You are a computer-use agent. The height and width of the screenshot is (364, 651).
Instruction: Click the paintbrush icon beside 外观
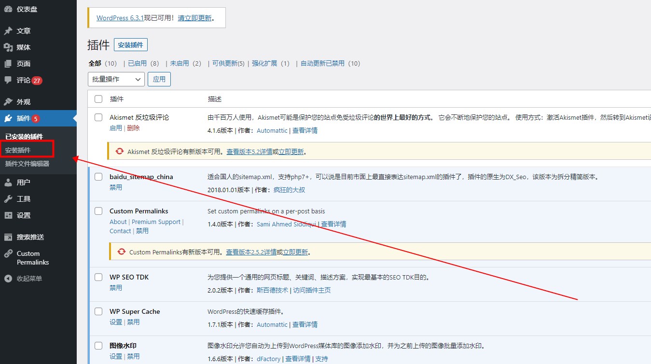(x=8, y=102)
